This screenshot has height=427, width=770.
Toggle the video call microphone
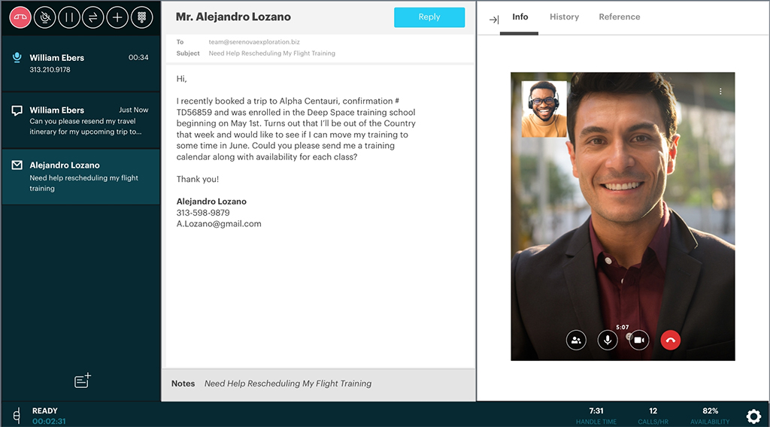608,340
